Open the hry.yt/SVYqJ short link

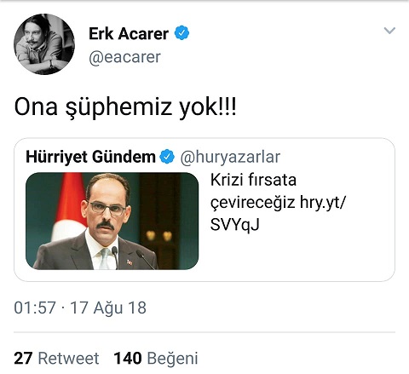click(278, 214)
